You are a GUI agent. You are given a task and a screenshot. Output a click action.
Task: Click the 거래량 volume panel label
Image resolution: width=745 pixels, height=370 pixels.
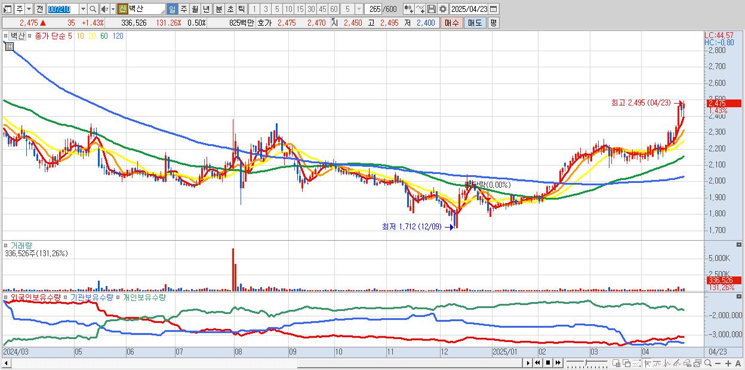click(21, 245)
